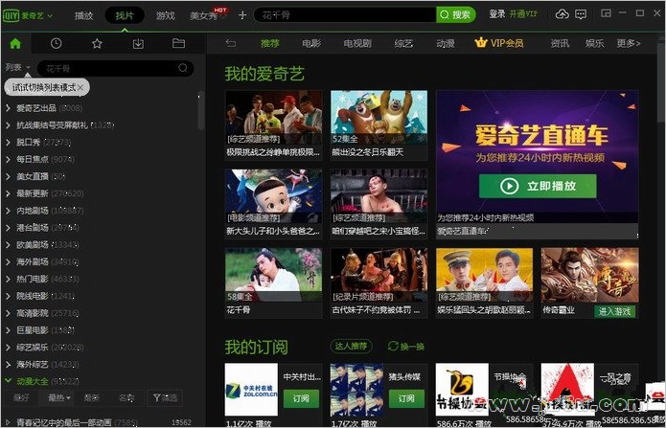Switch to mini-window mode icon
This screenshot has width=666, height=428.
coord(606,13)
